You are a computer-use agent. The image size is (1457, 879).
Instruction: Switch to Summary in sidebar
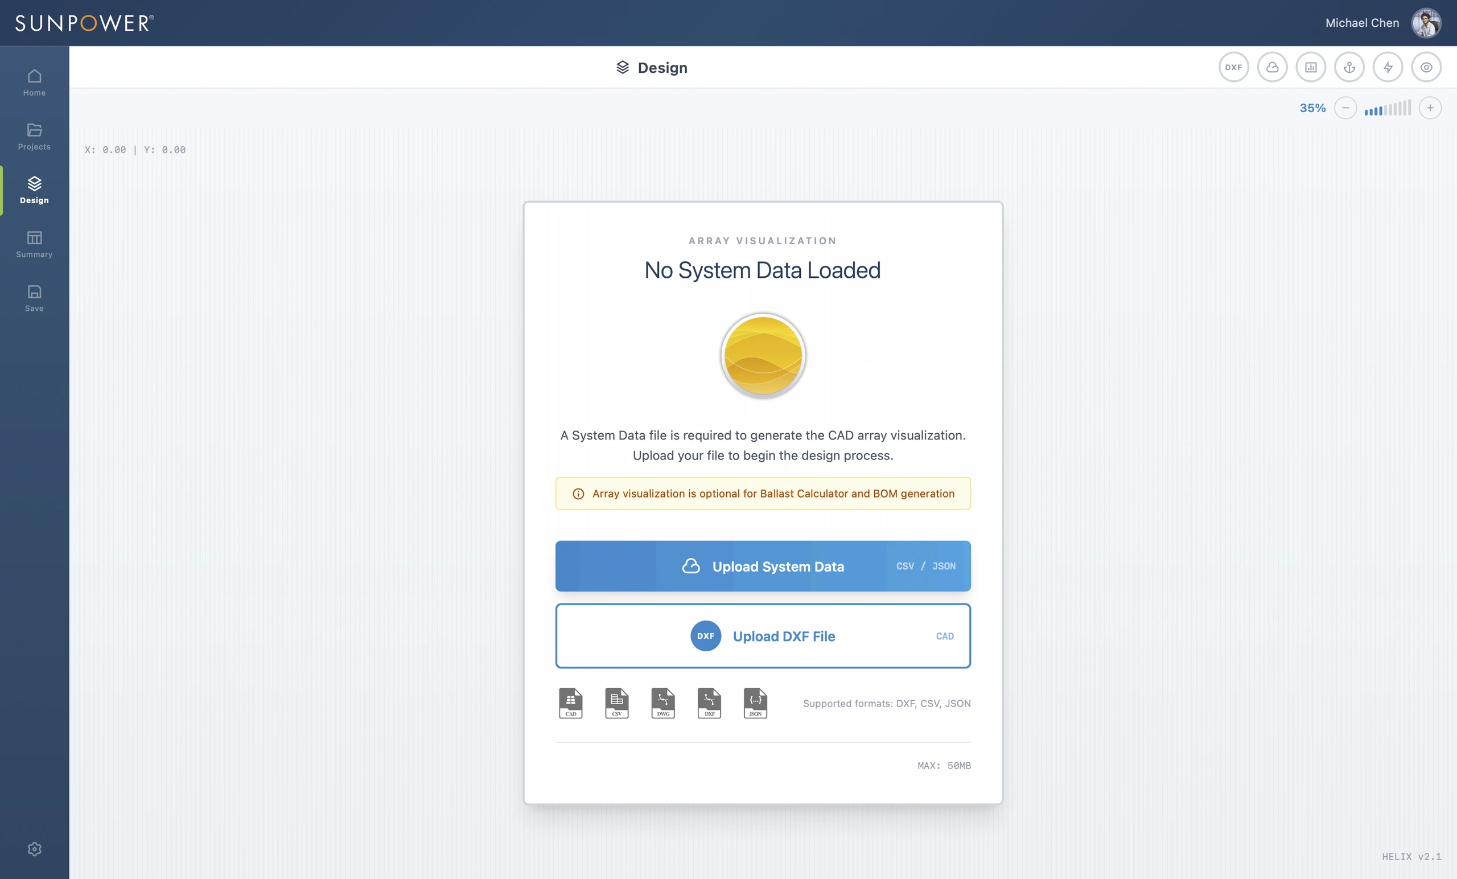(34, 244)
